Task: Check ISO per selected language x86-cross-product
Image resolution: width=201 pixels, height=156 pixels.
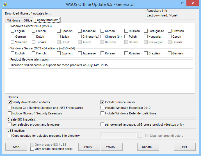Action: (102, 124)
